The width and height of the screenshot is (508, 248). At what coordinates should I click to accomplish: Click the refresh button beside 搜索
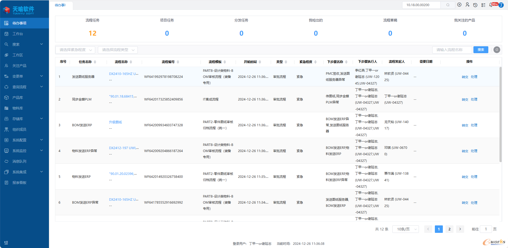[x=497, y=50]
